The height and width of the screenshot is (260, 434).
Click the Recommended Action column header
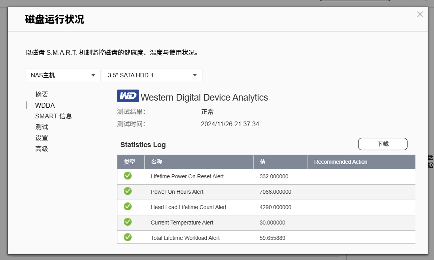click(340, 162)
